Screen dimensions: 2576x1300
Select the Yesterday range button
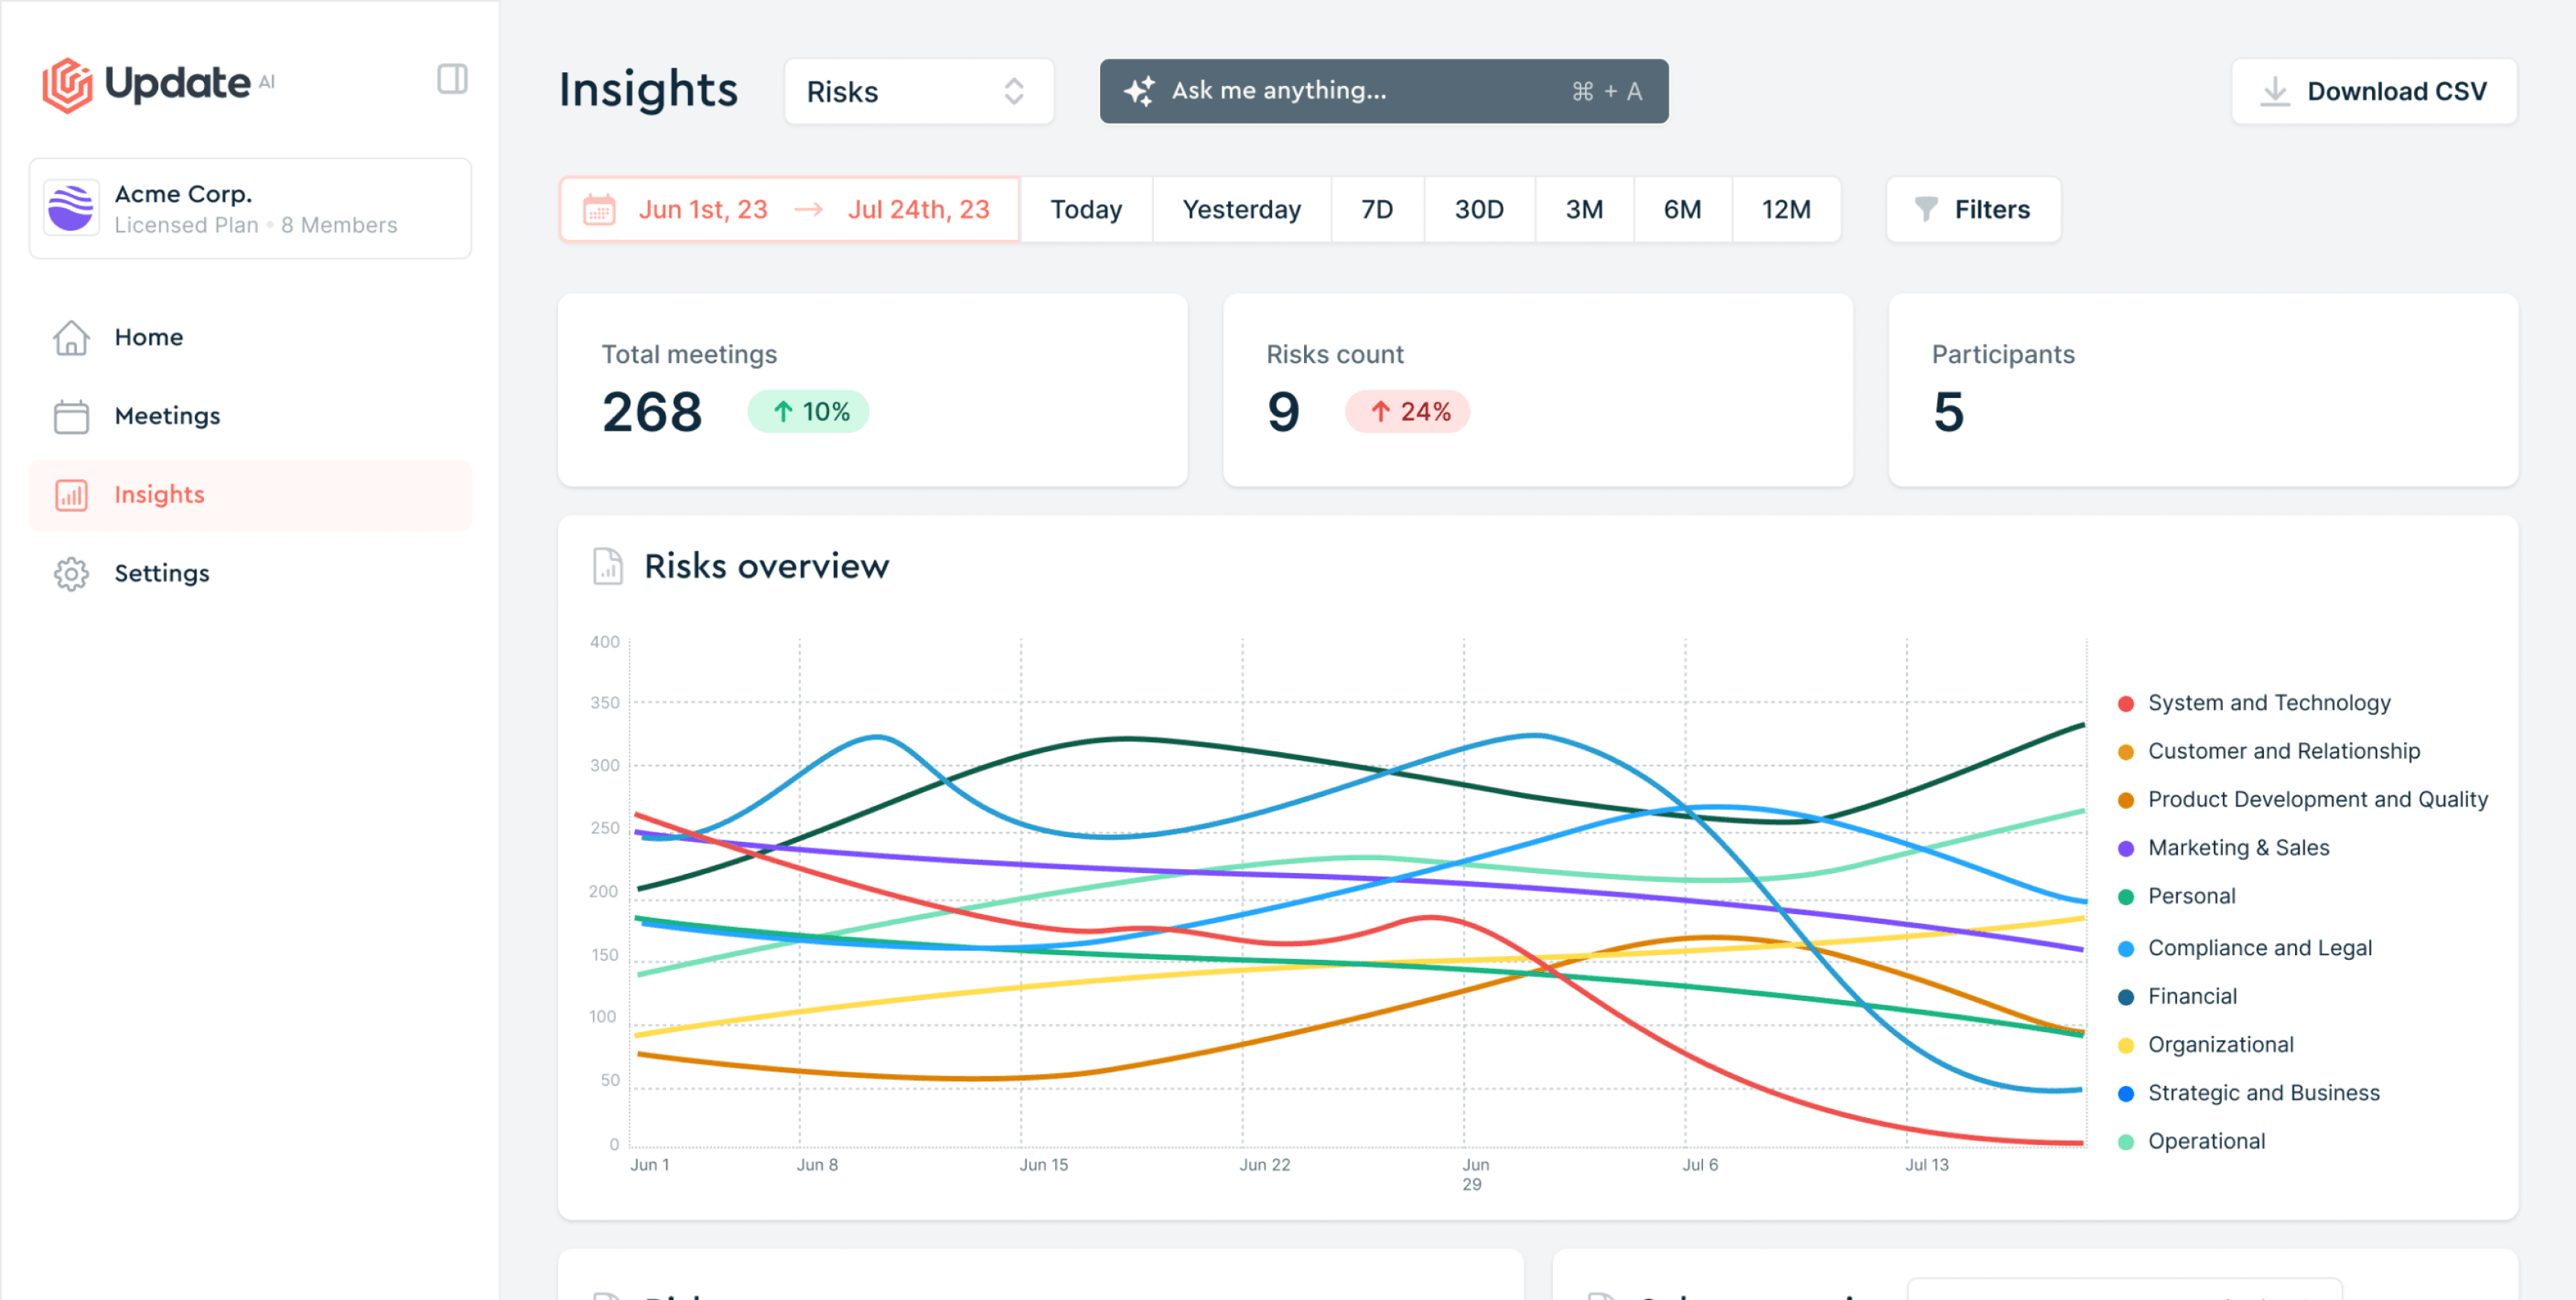1241,209
